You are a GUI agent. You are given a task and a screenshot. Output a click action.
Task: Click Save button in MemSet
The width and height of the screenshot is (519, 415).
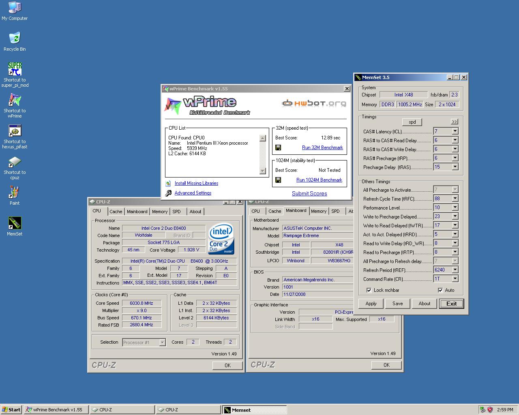[x=398, y=304]
